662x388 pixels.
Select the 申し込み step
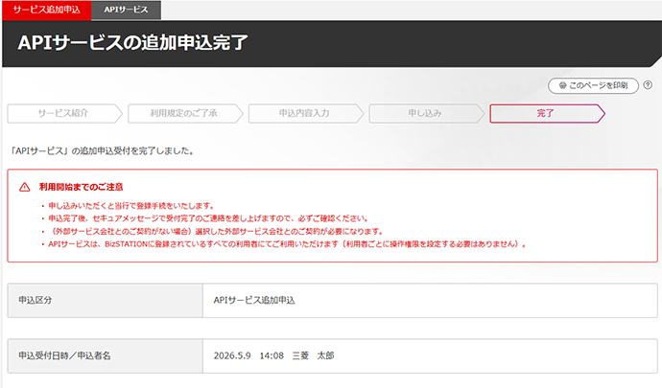(x=424, y=113)
